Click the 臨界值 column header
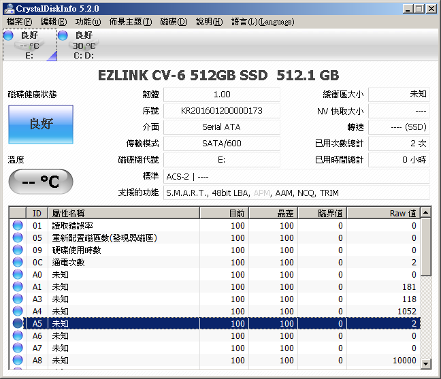Image resolution: width=441 pixels, height=379 pixels. [x=323, y=213]
